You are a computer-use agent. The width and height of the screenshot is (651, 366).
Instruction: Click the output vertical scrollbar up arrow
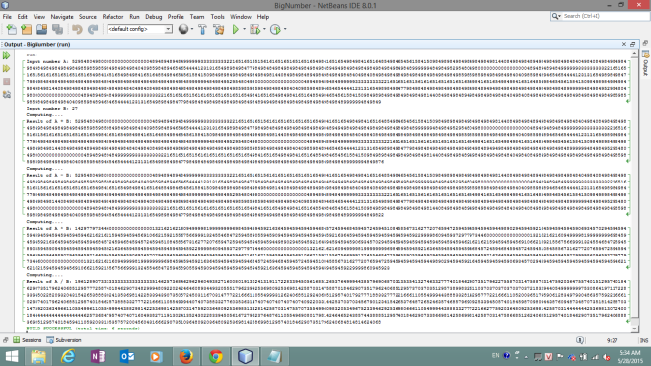coord(634,54)
